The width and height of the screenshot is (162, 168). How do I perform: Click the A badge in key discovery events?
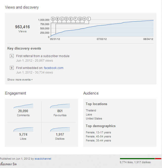12,56
